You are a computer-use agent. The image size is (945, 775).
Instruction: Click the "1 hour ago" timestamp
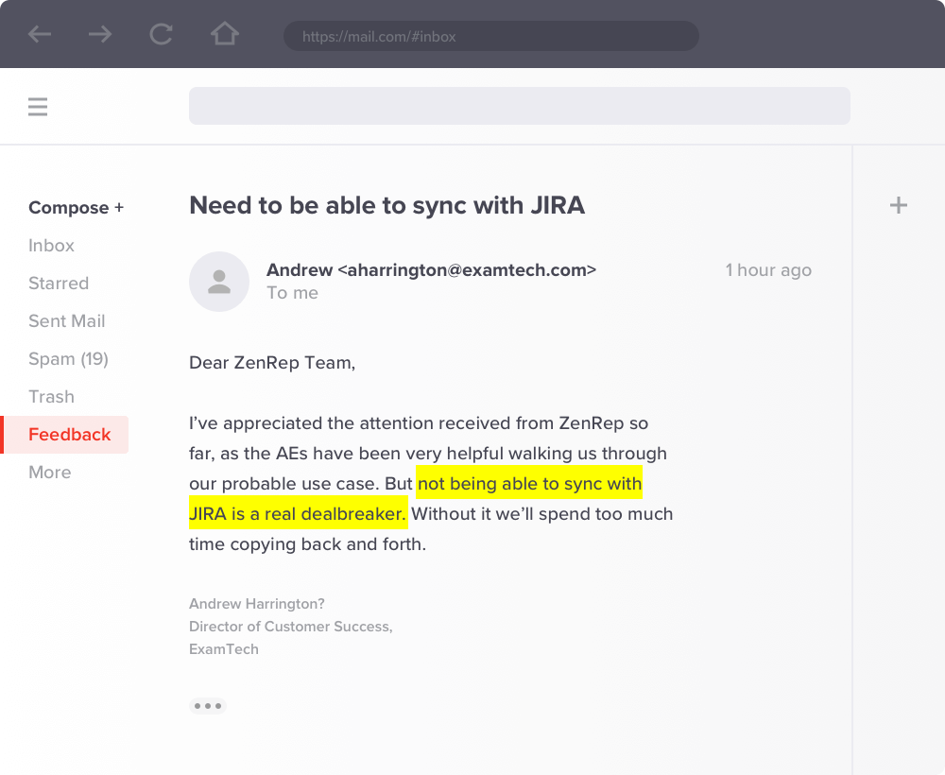click(x=768, y=270)
